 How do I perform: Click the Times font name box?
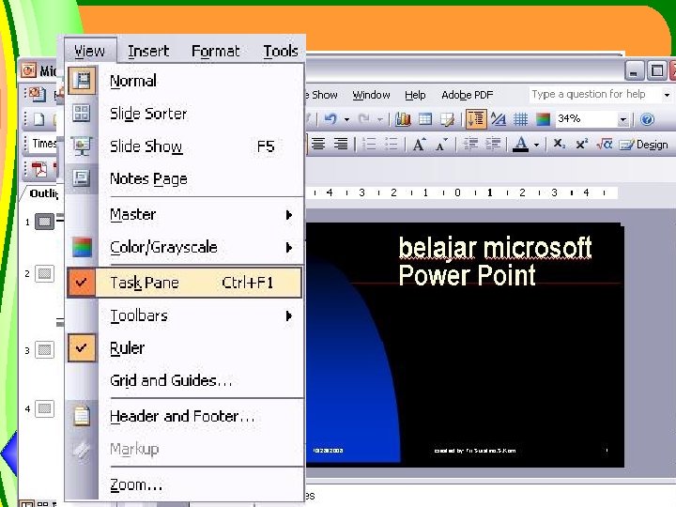[x=44, y=144]
